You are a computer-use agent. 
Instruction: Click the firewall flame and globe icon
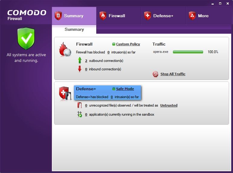point(65,49)
